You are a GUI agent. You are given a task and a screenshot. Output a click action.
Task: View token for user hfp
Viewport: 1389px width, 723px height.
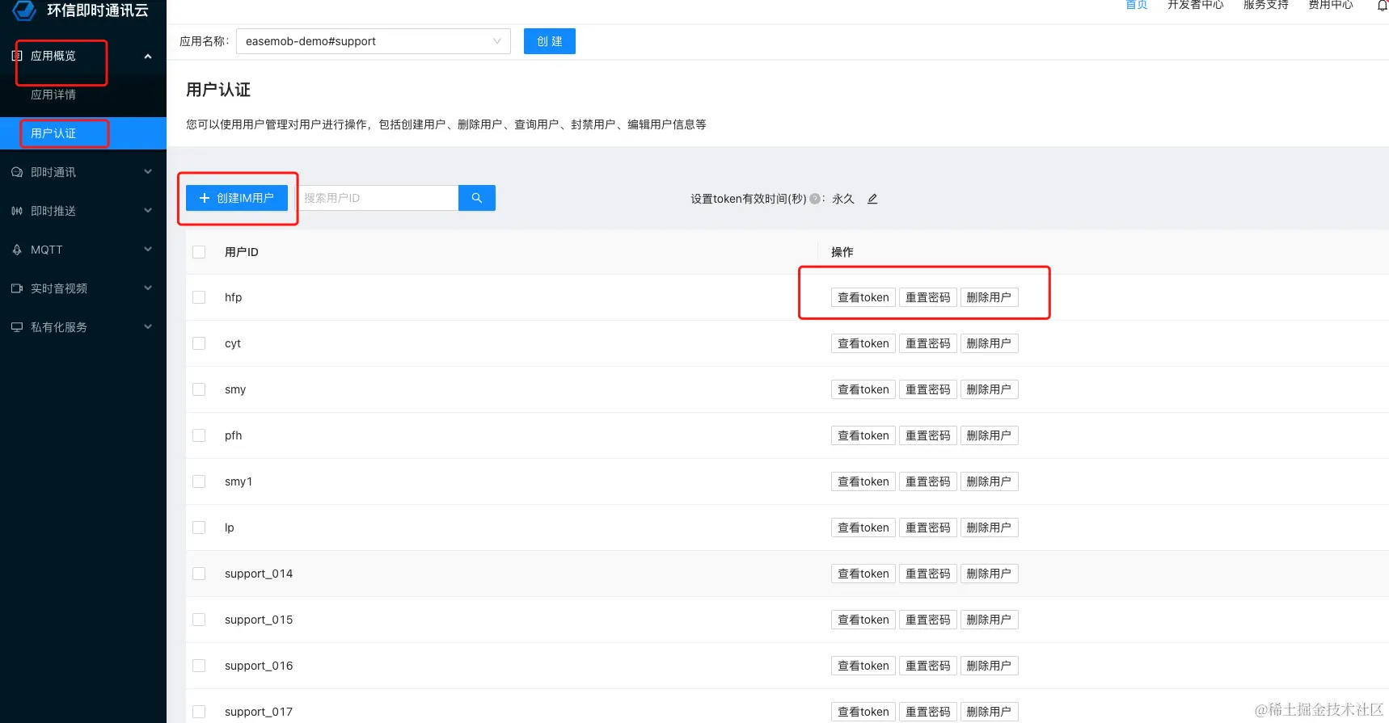pyautogui.click(x=863, y=297)
